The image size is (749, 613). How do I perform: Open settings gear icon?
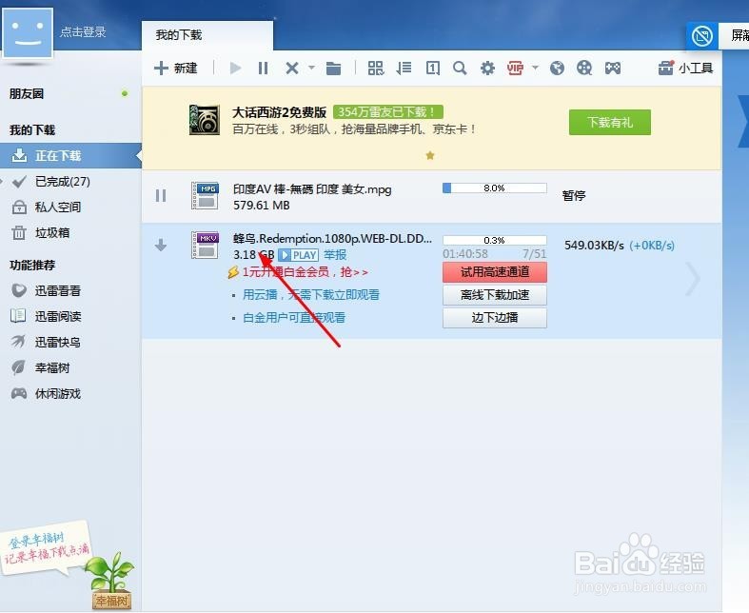[487, 68]
